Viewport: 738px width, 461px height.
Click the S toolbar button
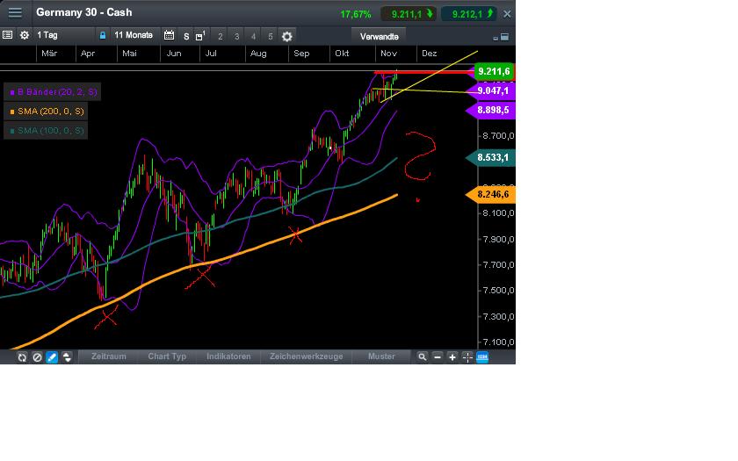click(186, 36)
